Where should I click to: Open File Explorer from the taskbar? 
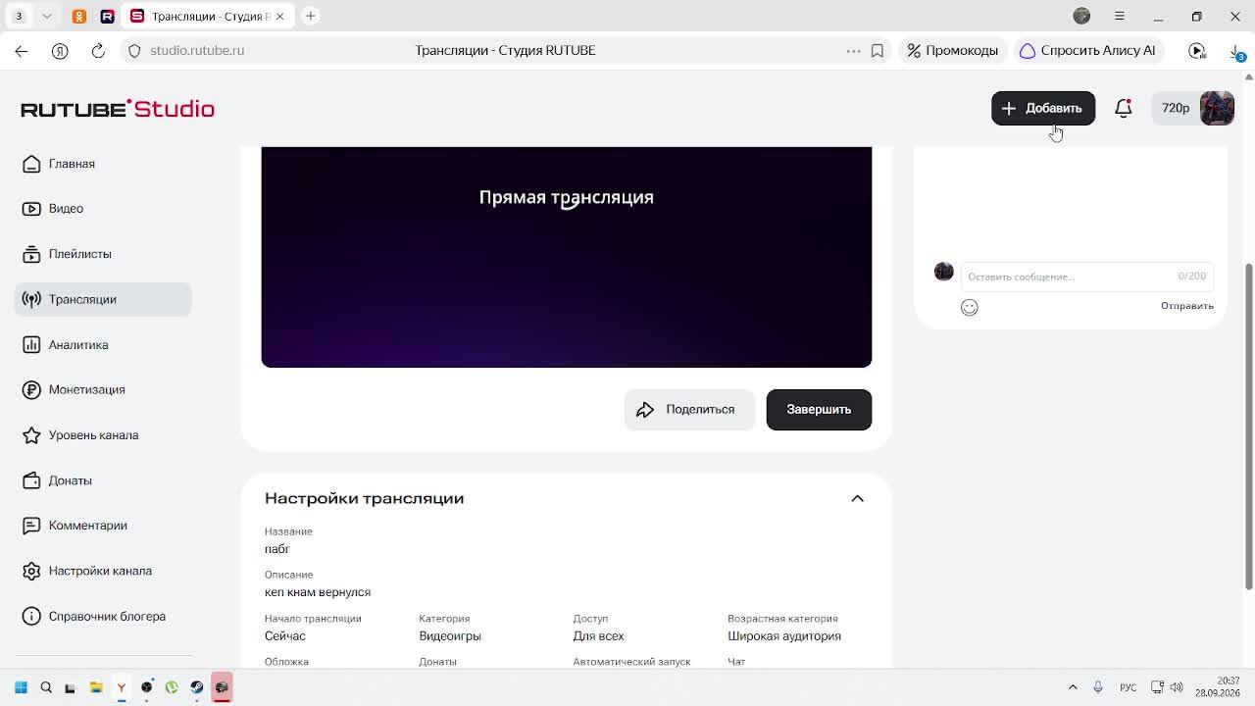point(96,687)
